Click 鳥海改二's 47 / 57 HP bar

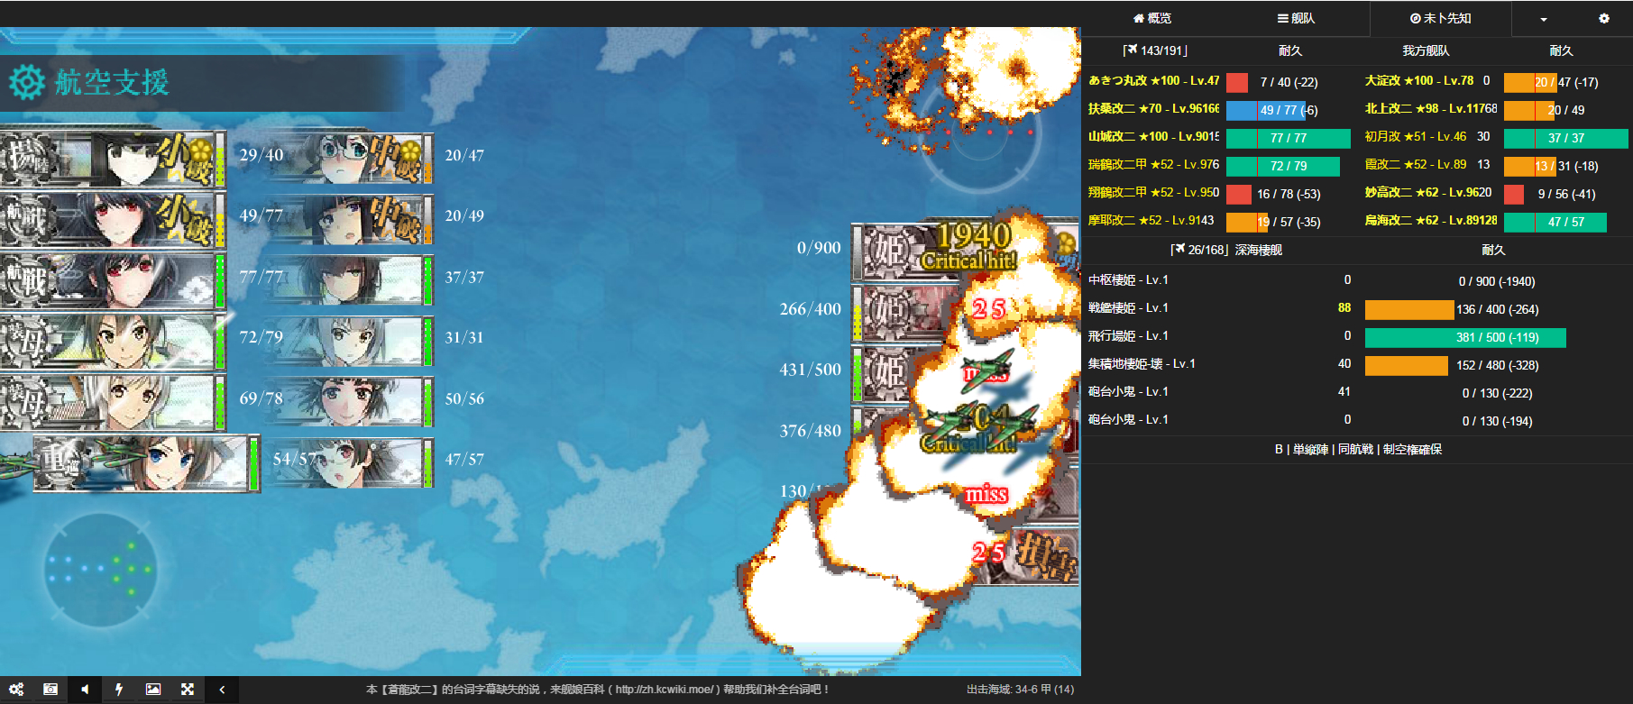(x=1555, y=222)
